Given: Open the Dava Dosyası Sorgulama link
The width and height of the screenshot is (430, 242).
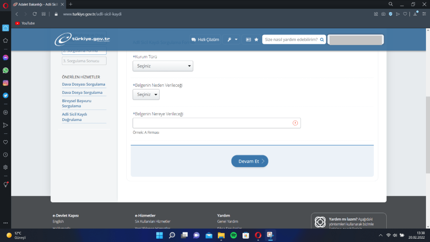Looking at the screenshot, I should 83,84.
